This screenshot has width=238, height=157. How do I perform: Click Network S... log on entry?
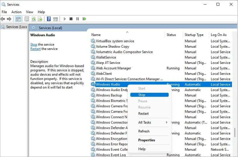[x=220, y=150]
